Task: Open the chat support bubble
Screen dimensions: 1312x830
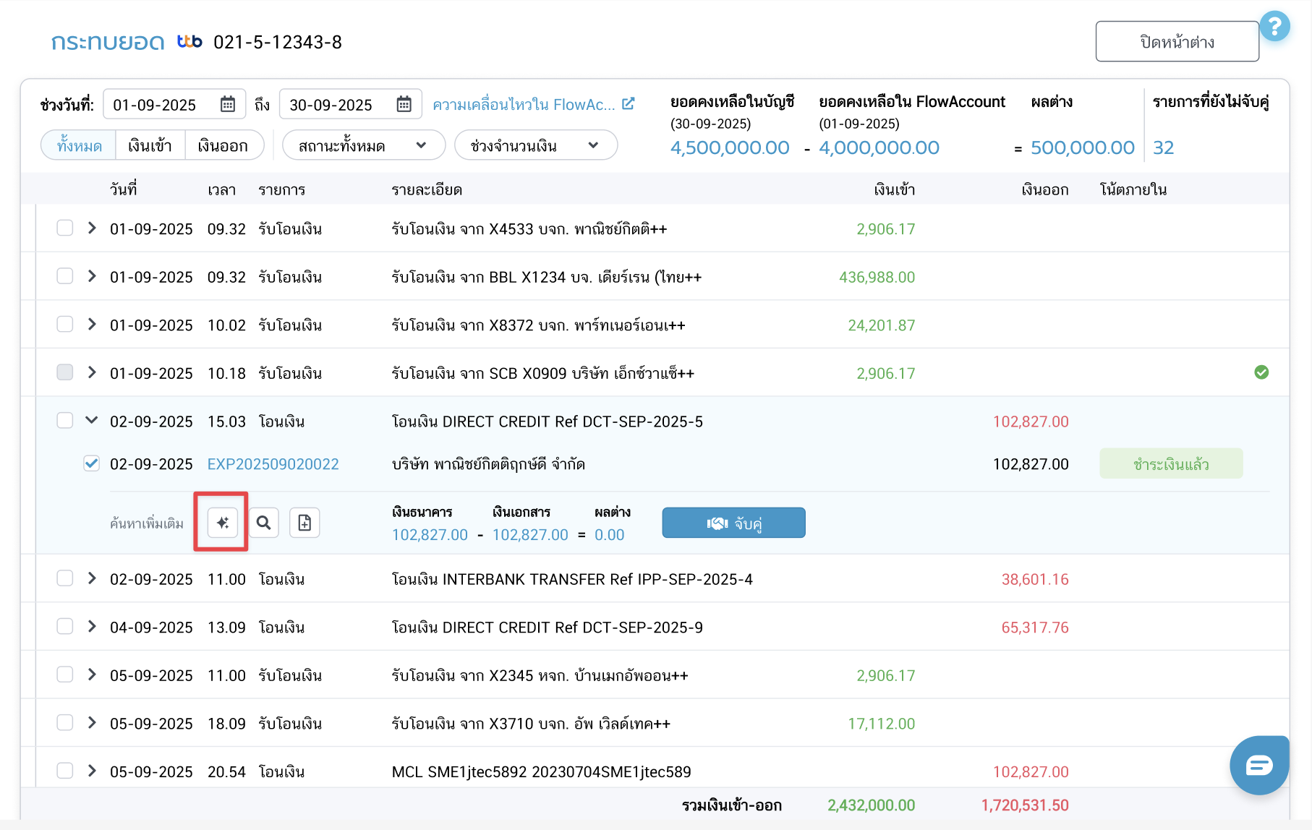Action: pyautogui.click(x=1258, y=765)
